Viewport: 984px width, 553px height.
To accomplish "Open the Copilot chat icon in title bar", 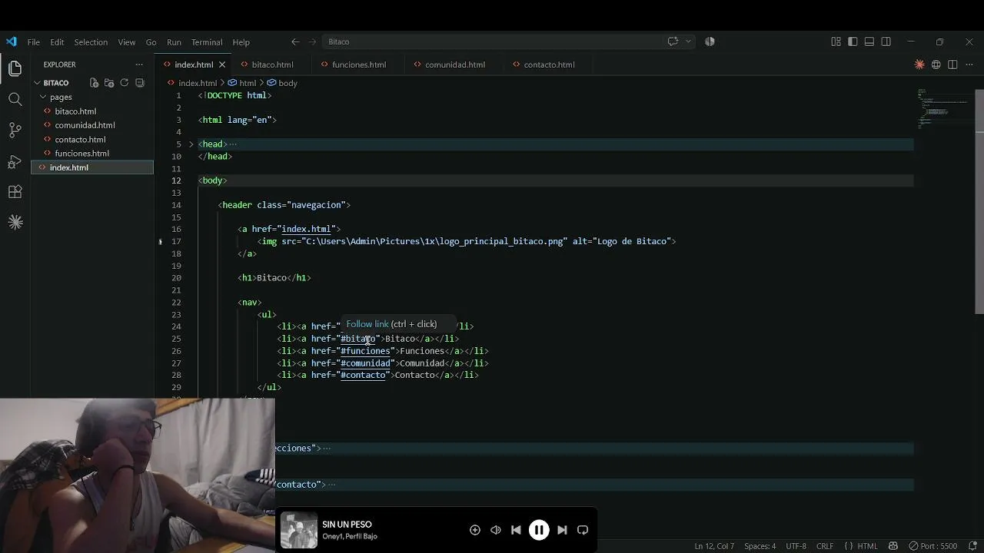I will (x=673, y=41).
